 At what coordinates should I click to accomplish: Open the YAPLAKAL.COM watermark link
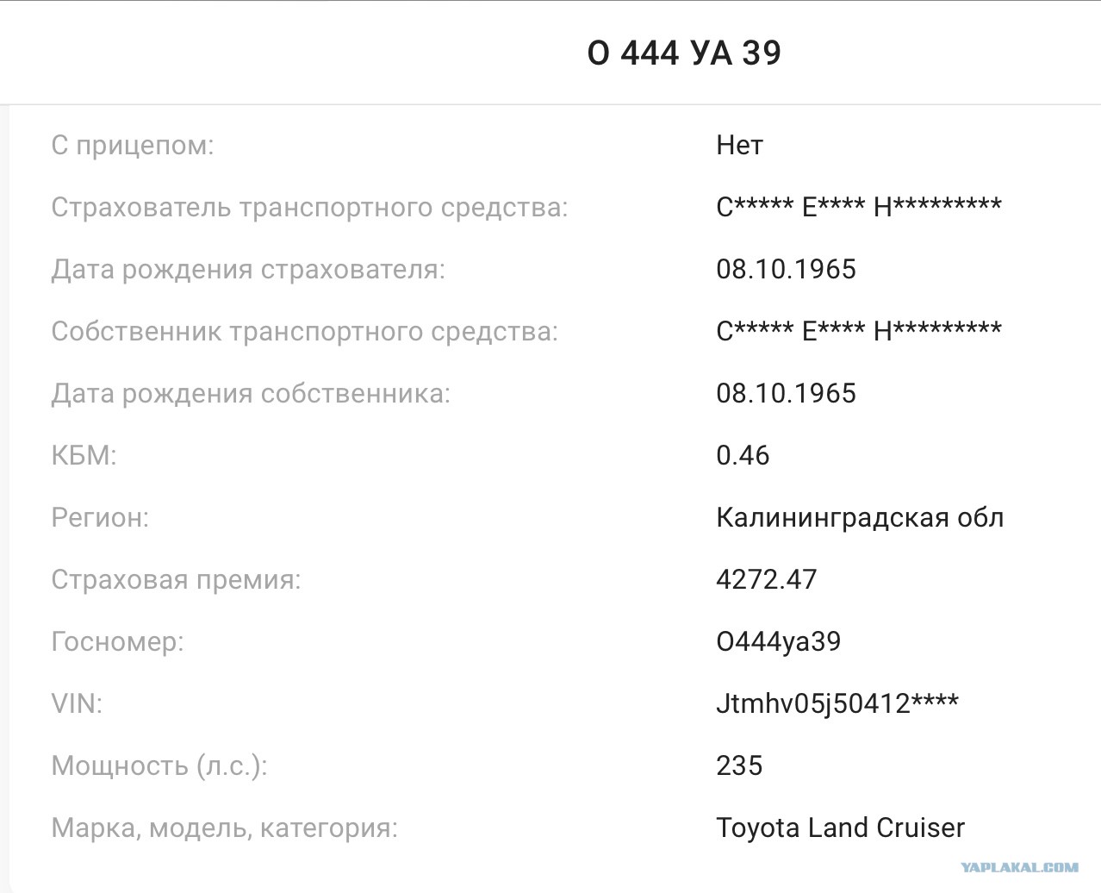pos(1020,868)
